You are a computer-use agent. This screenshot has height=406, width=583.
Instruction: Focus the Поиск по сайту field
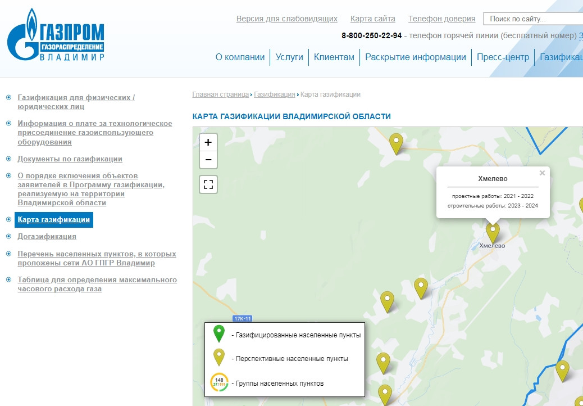[533, 19]
